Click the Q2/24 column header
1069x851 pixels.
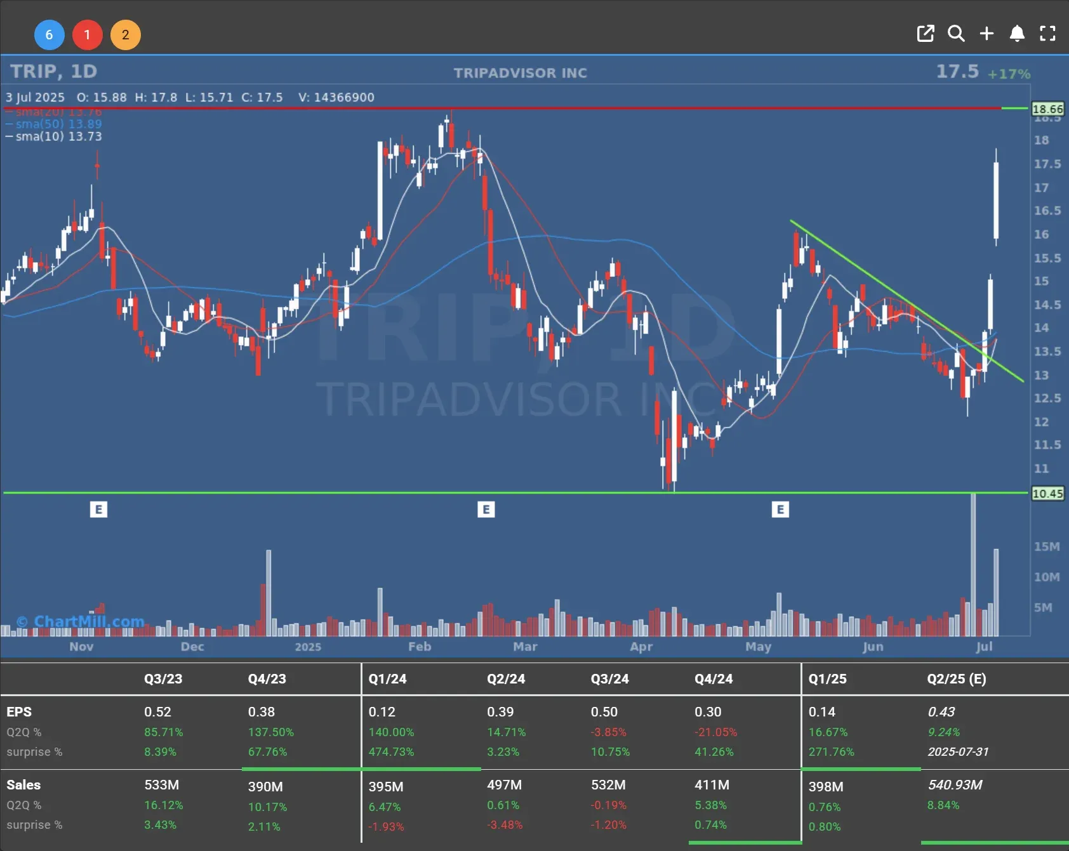pos(506,678)
